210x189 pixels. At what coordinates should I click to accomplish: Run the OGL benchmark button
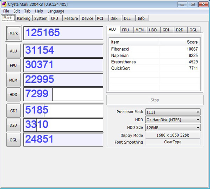(x=13, y=140)
